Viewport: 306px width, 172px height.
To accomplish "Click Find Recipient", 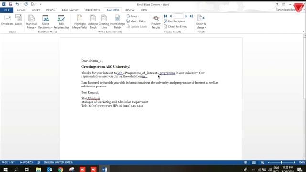I will point(175,21).
